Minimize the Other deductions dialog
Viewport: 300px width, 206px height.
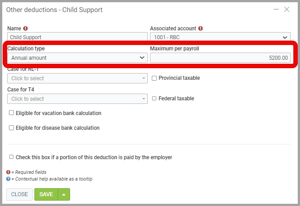(x=275, y=9)
